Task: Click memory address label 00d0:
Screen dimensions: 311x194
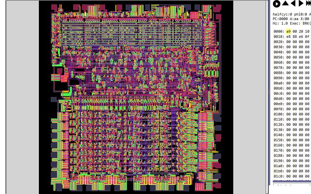Action: tap(279, 99)
